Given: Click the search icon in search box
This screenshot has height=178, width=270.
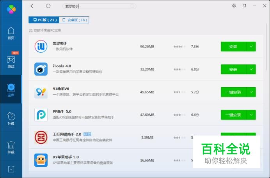Looking at the screenshot, I should tap(132, 6).
